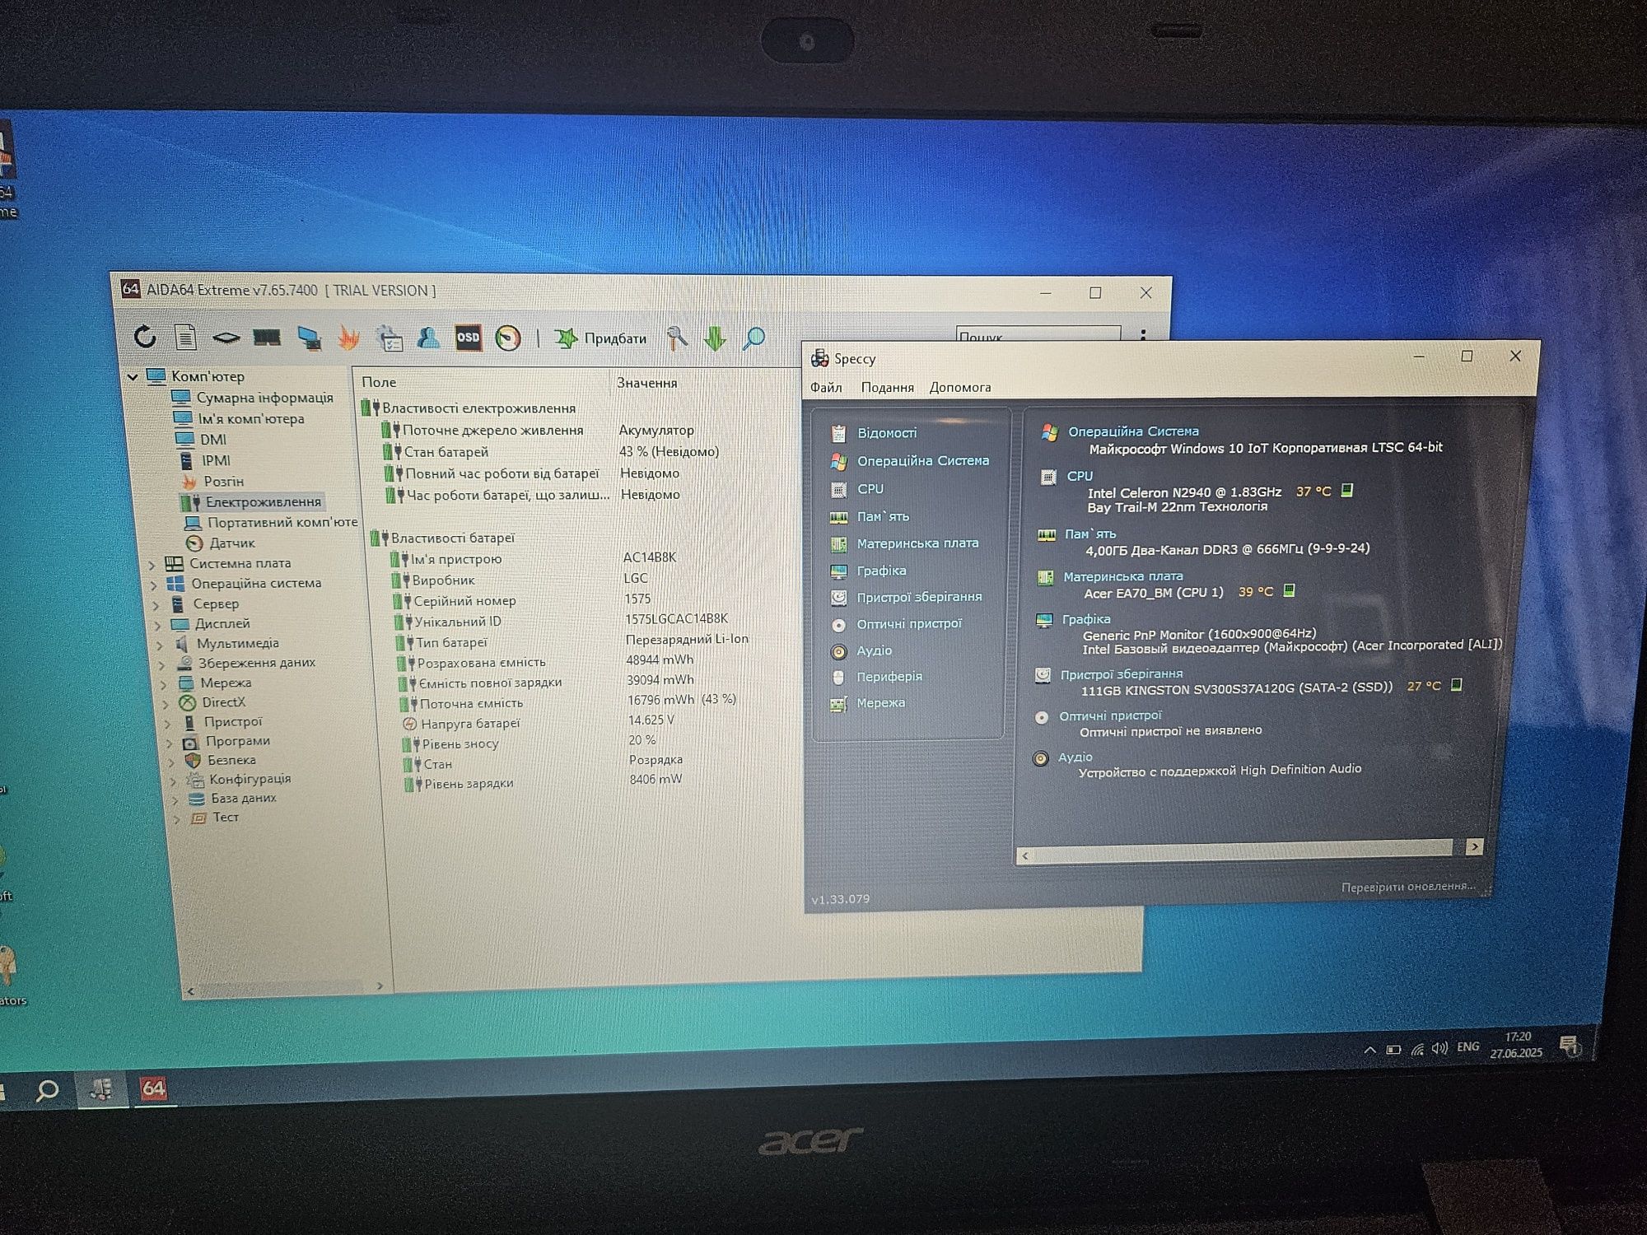Screen dimensions: 1647x1235
Task: Focus the AIDA64 Пошук search field
Action: [x=1038, y=333]
